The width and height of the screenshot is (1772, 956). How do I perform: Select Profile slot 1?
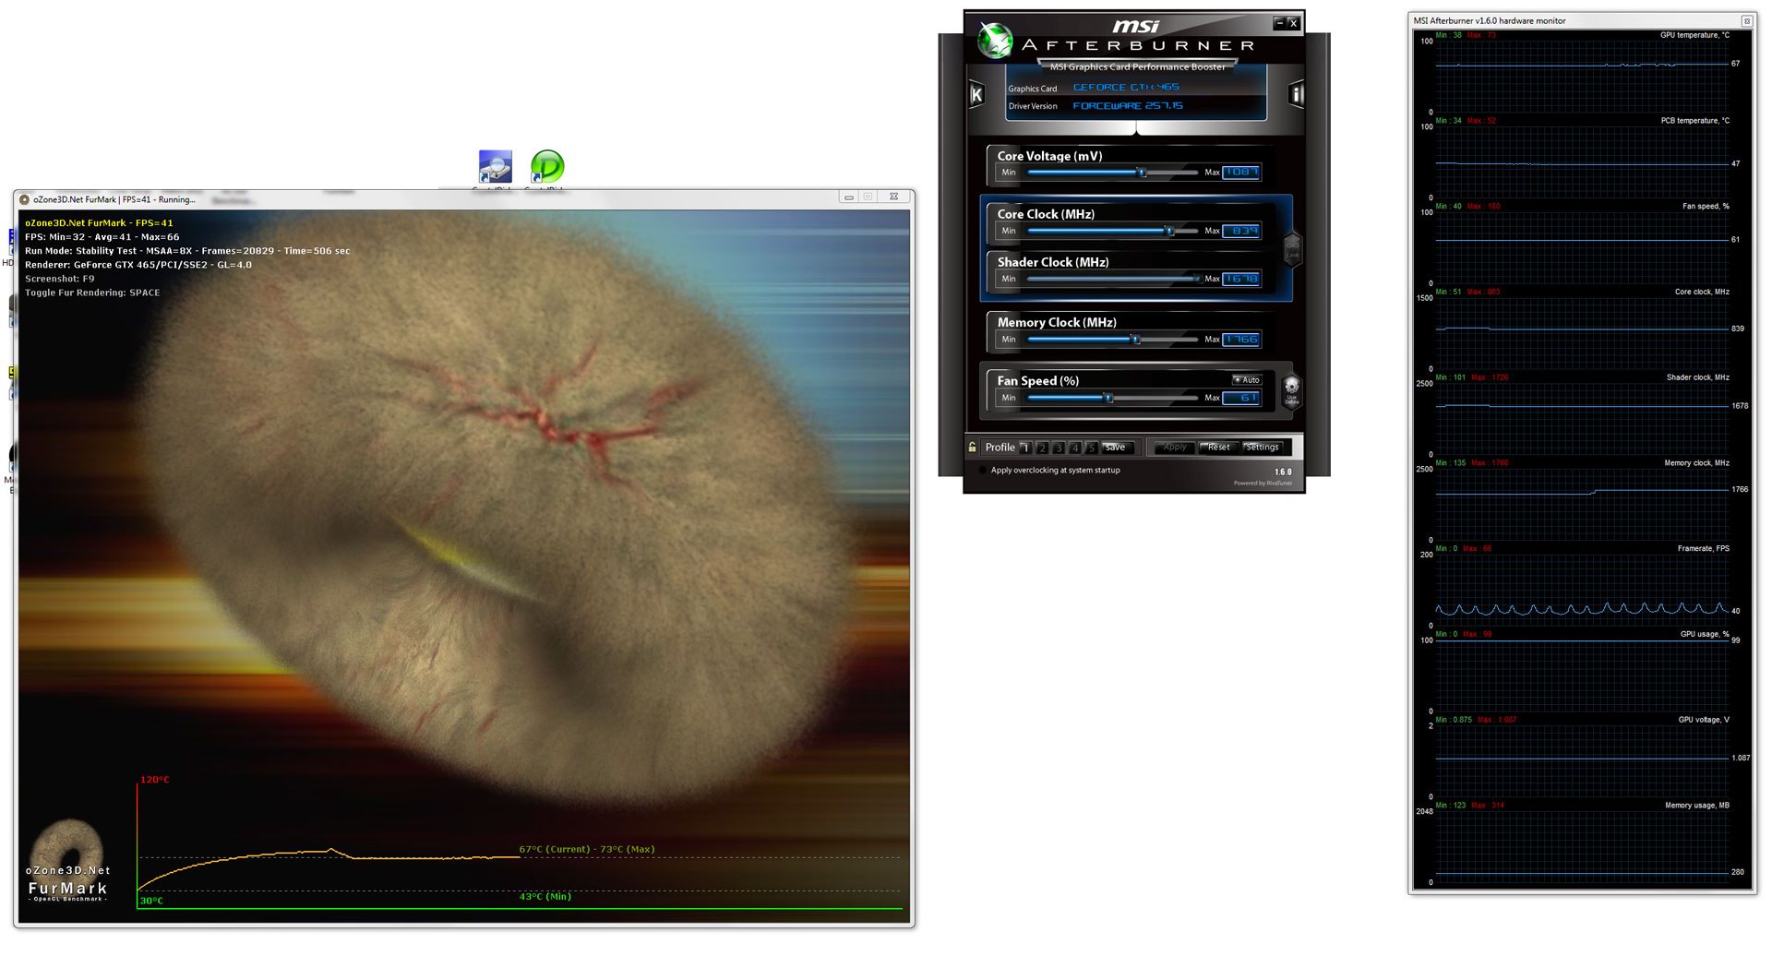click(1025, 448)
